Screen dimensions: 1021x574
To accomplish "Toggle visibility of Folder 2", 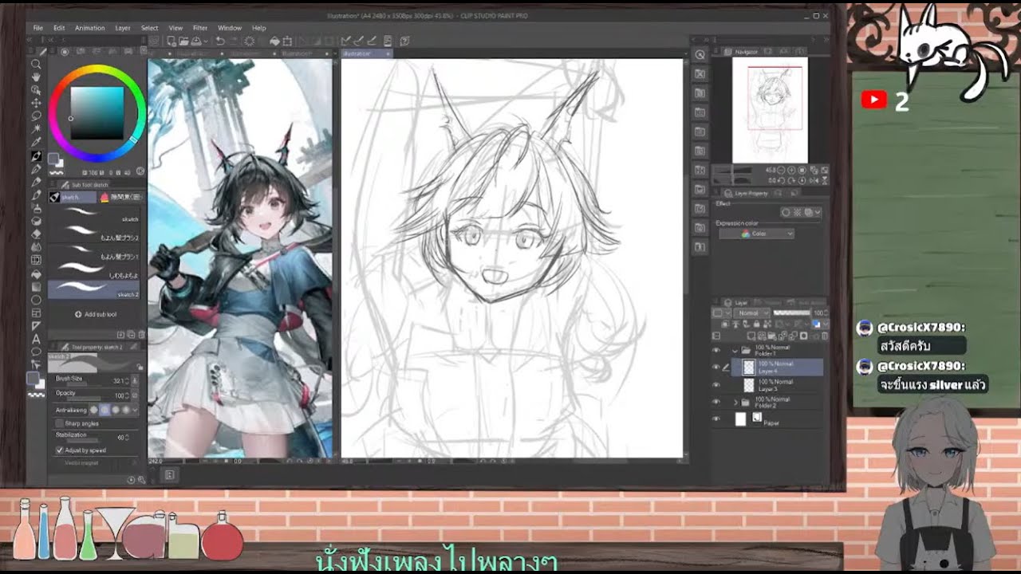I will (715, 402).
